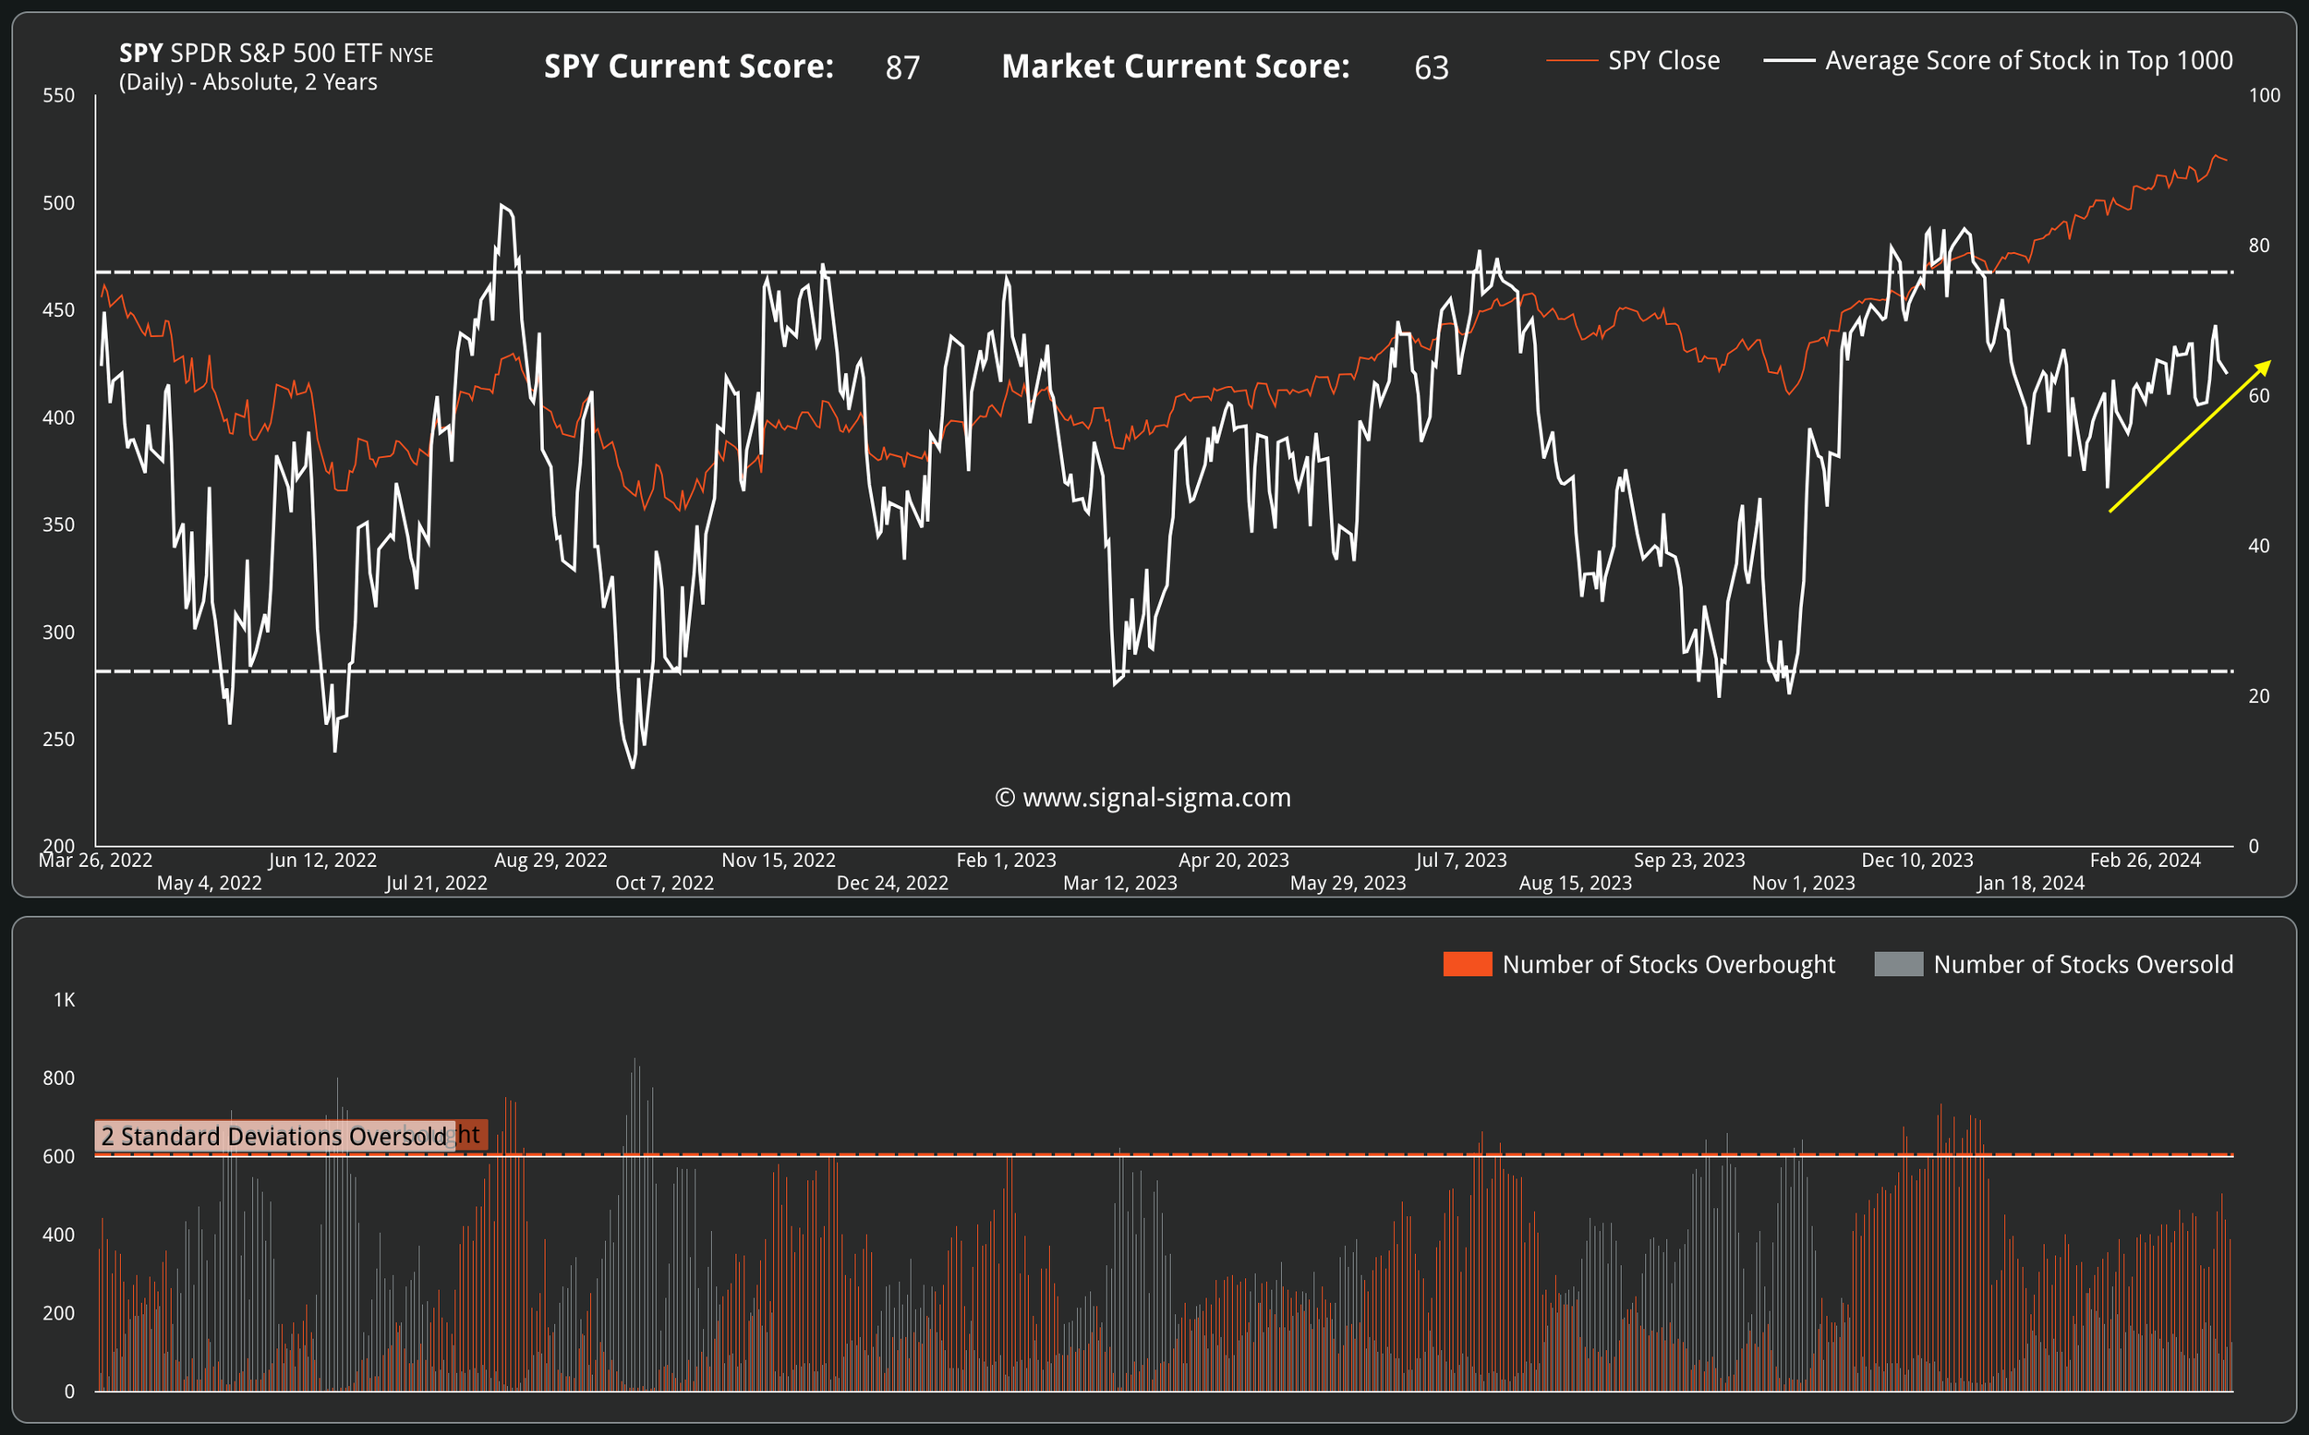Click the gray Number of Stocks Oversold swatch
Image resolution: width=2309 pixels, height=1435 pixels.
[1899, 964]
